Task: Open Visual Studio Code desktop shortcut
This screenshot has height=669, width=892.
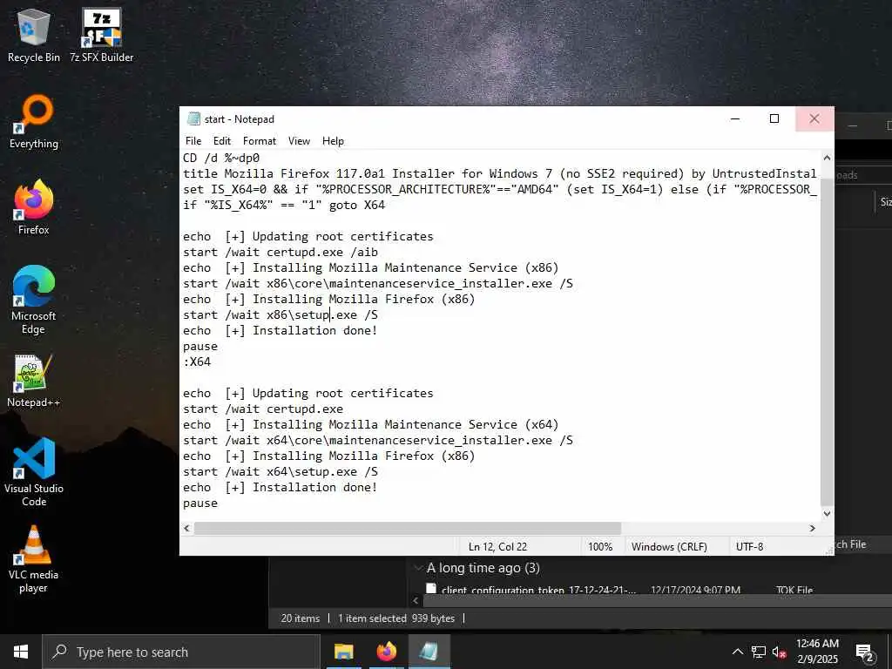Action: pyautogui.click(x=34, y=472)
